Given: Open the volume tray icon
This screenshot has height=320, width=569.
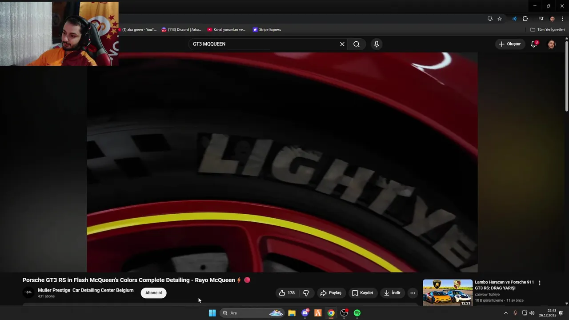Looking at the screenshot, I should [x=532, y=313].
